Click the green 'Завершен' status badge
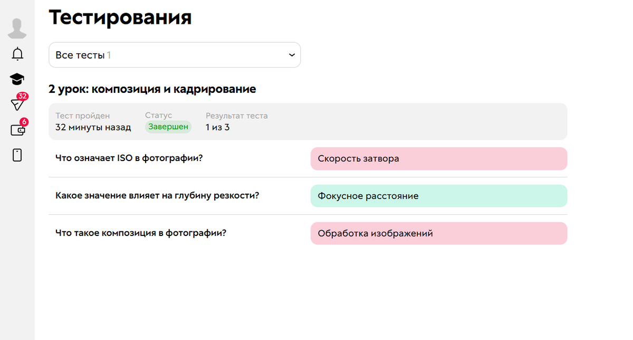Viewport: 633px width, 340px height. point(168,126)
